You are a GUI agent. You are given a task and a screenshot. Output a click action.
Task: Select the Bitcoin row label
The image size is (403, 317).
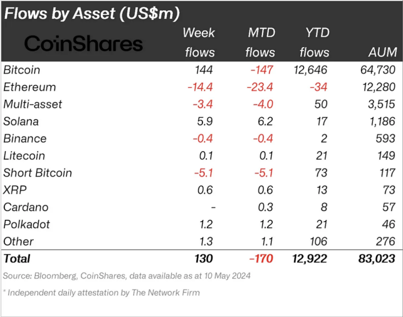tap(22, 70)
